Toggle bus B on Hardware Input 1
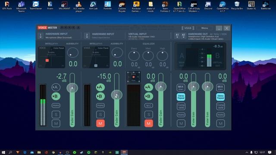 [56, 96]
